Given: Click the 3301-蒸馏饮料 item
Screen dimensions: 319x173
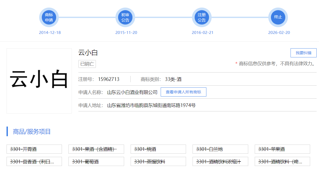Looking at the screenshot, I should pyautogui.click(x=158, y=162).
